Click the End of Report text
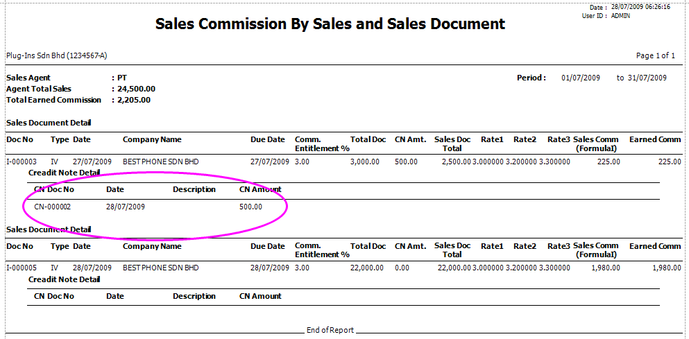Viewport: 689px width, 339px height. (330, 330)
